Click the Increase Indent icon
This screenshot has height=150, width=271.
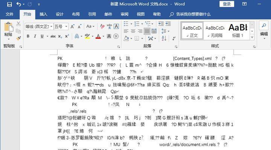(x=168, y=24)
